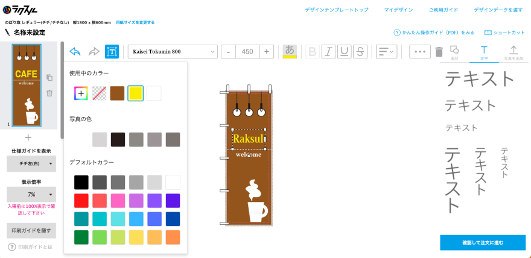
Task: Click 確認して注文に進む button
Action: point(483,243)
